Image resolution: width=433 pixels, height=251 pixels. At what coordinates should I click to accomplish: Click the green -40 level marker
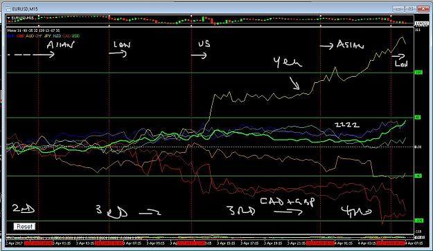pyautogui.click(x=418, y=176)
